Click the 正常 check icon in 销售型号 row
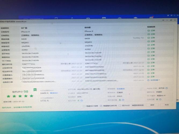 point(148,41)
